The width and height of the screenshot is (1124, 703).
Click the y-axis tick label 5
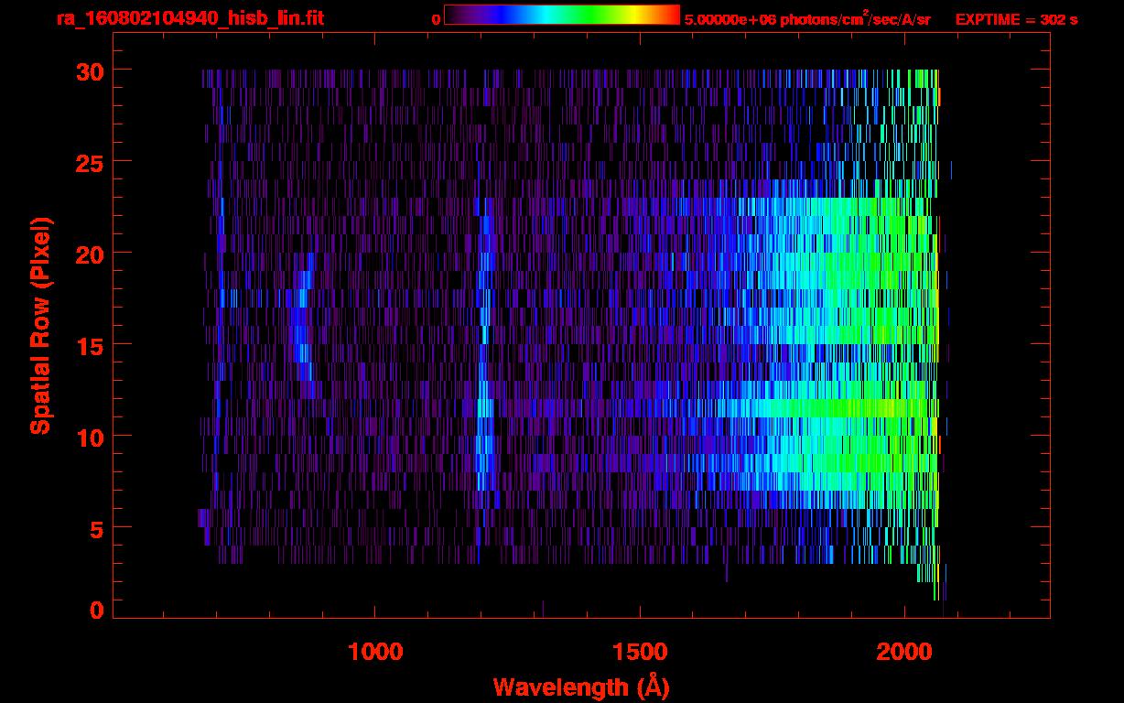point(96,528)
